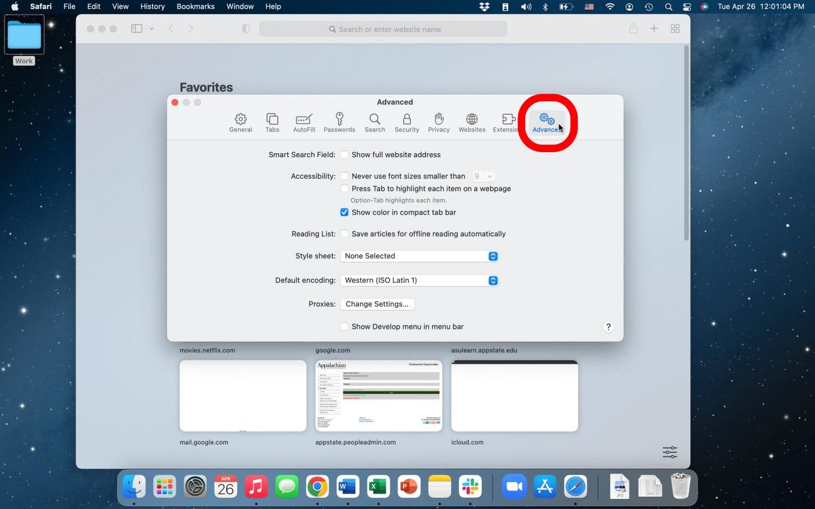815x509 pixels.
Task: Click the Share icon in Safari toolbar
Action: click(x=633, y=29)
